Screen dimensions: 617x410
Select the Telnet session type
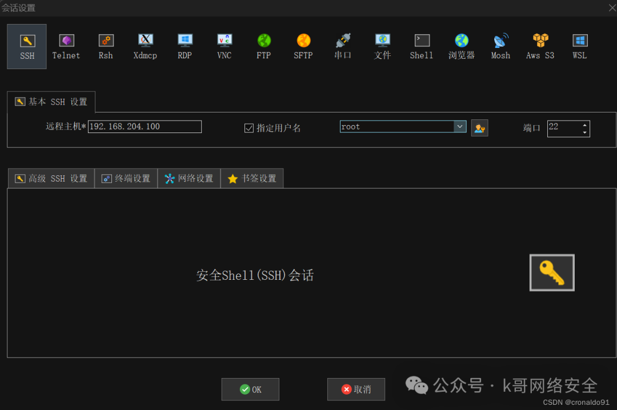click(66, 46)
